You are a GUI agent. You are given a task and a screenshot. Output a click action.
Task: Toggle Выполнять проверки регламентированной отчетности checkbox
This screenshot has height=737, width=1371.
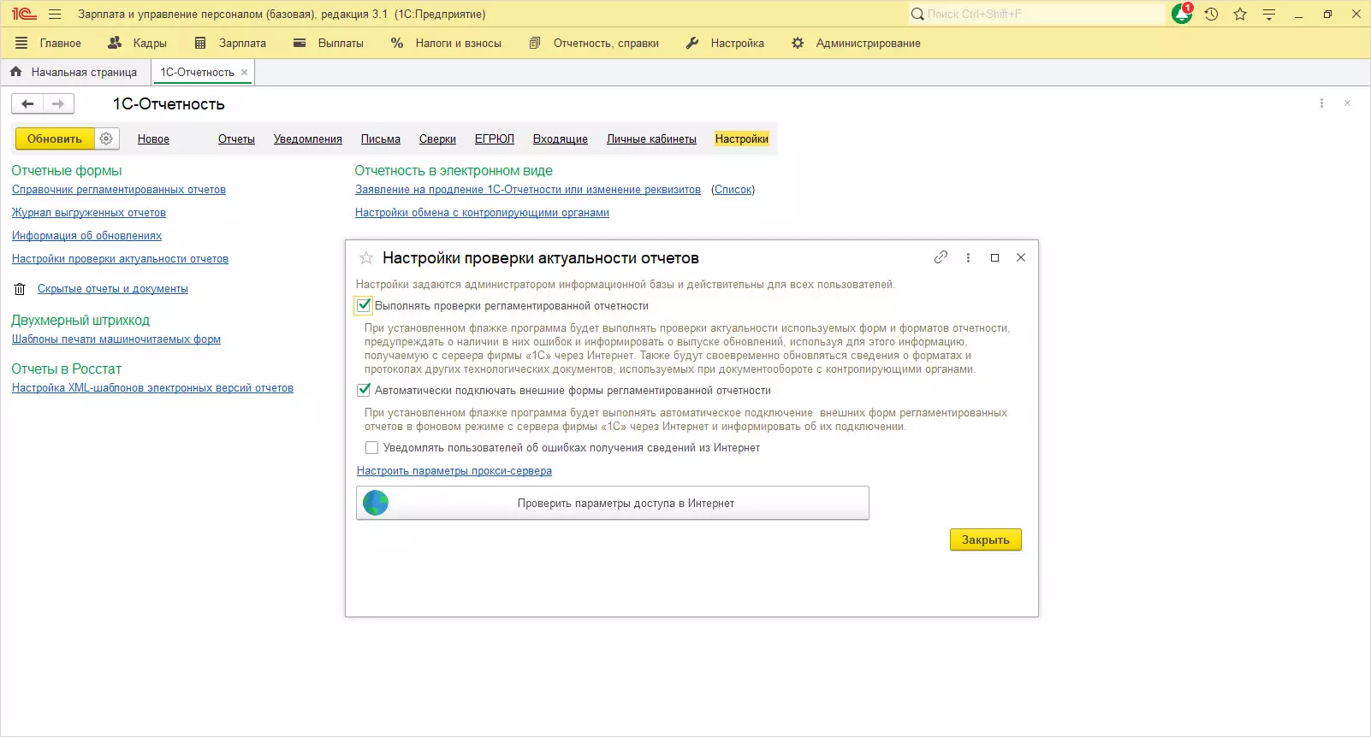(x=364, y=305)
